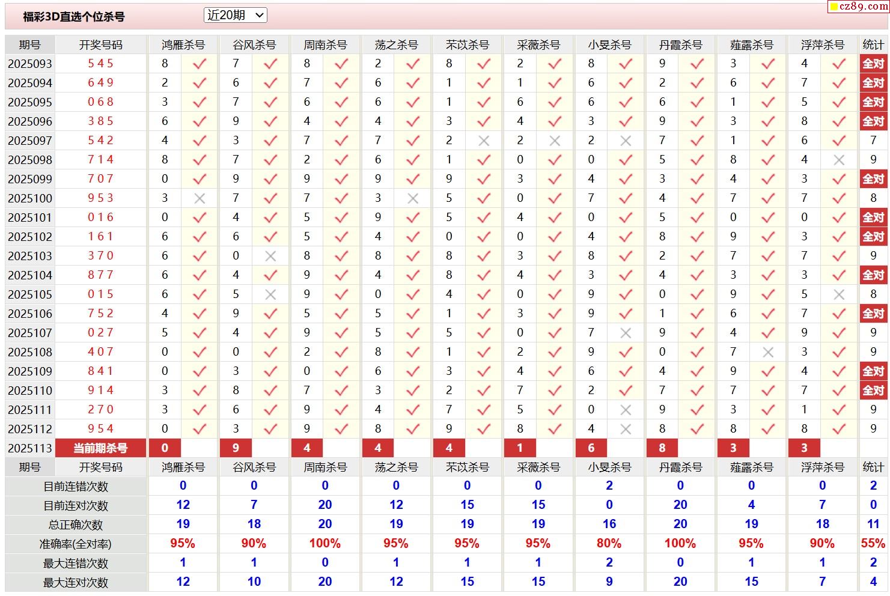Click the top 统计 column header

tap(873, 45)
